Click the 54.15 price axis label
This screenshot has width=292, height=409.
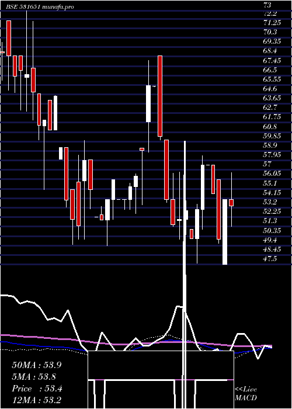point(272,192)
